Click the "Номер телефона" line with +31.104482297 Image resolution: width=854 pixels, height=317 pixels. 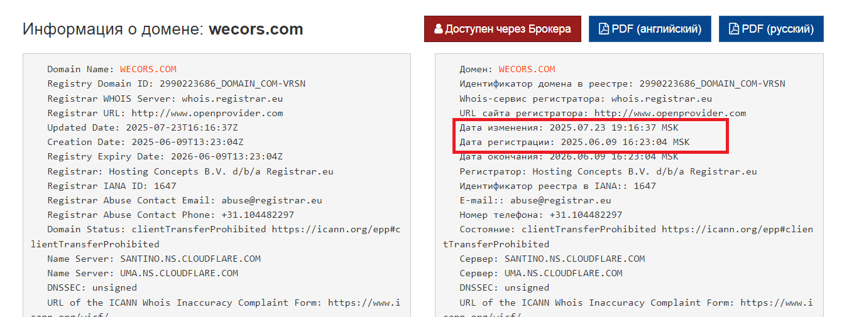[x=540, y=215]
